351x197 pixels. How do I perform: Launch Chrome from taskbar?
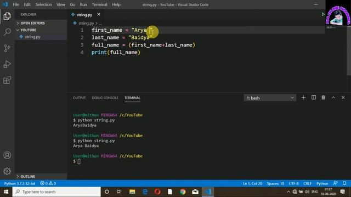(x=183, y=192)
